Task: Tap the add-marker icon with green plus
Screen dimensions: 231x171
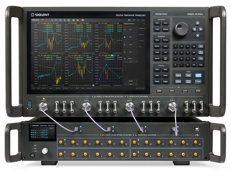Action: 65,20
